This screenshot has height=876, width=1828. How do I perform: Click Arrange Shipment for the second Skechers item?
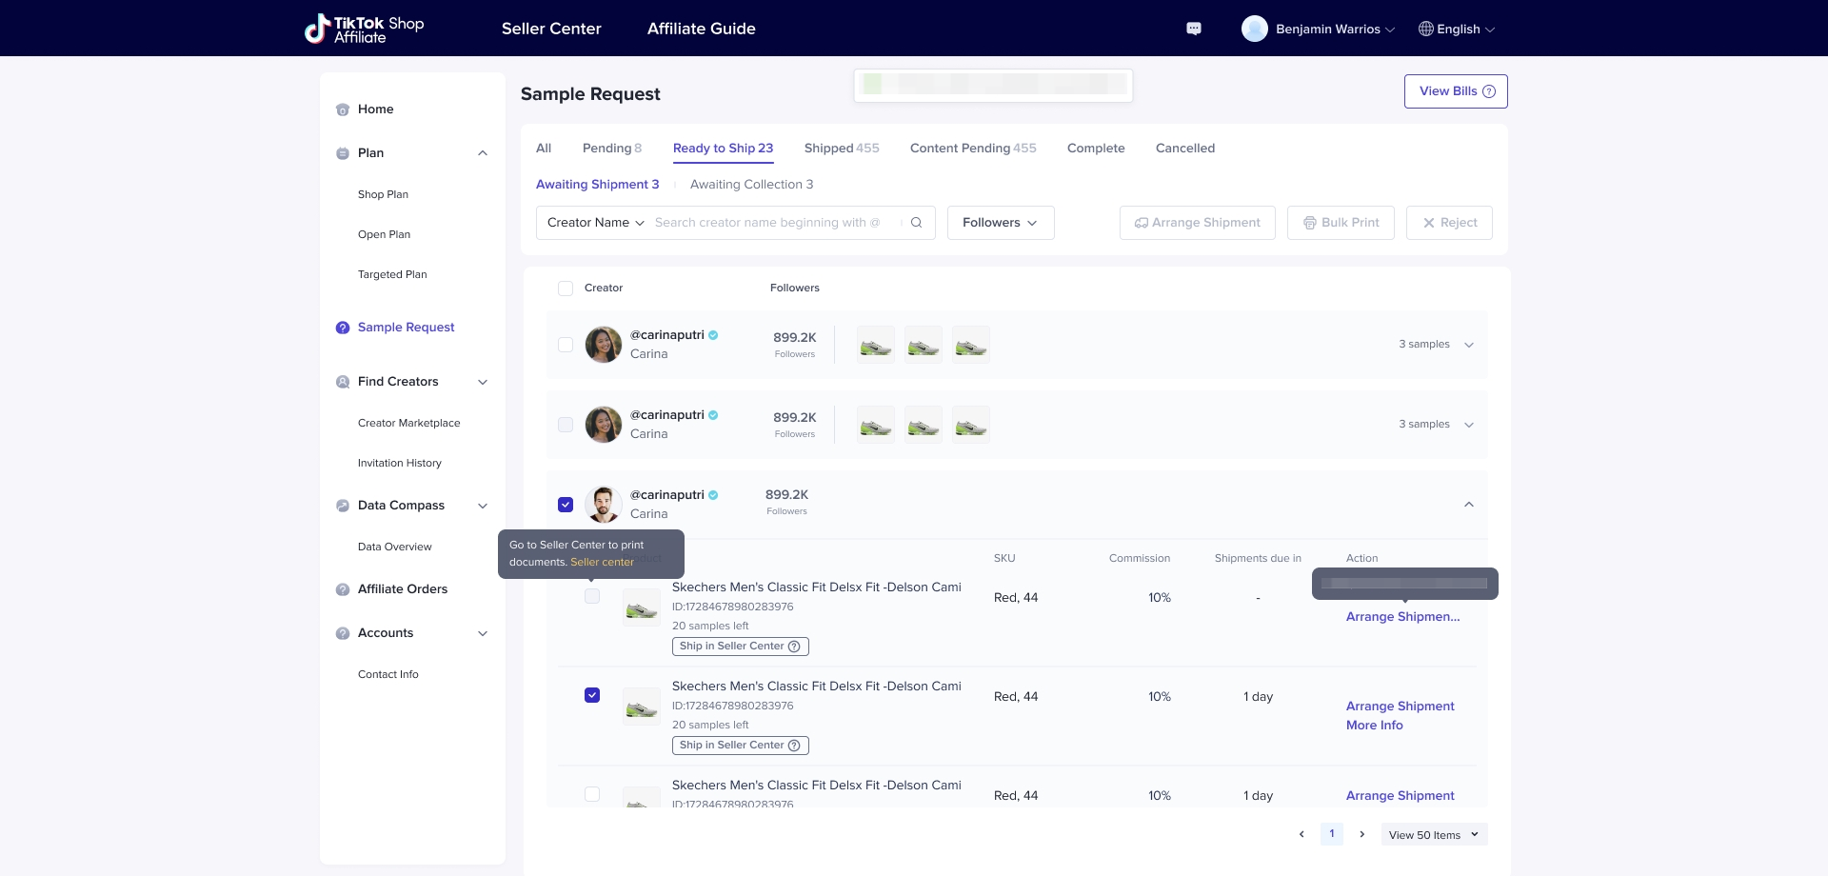[x=1401, y=707]
